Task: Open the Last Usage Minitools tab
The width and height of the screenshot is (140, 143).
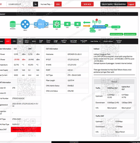Action: coord(73,41)
